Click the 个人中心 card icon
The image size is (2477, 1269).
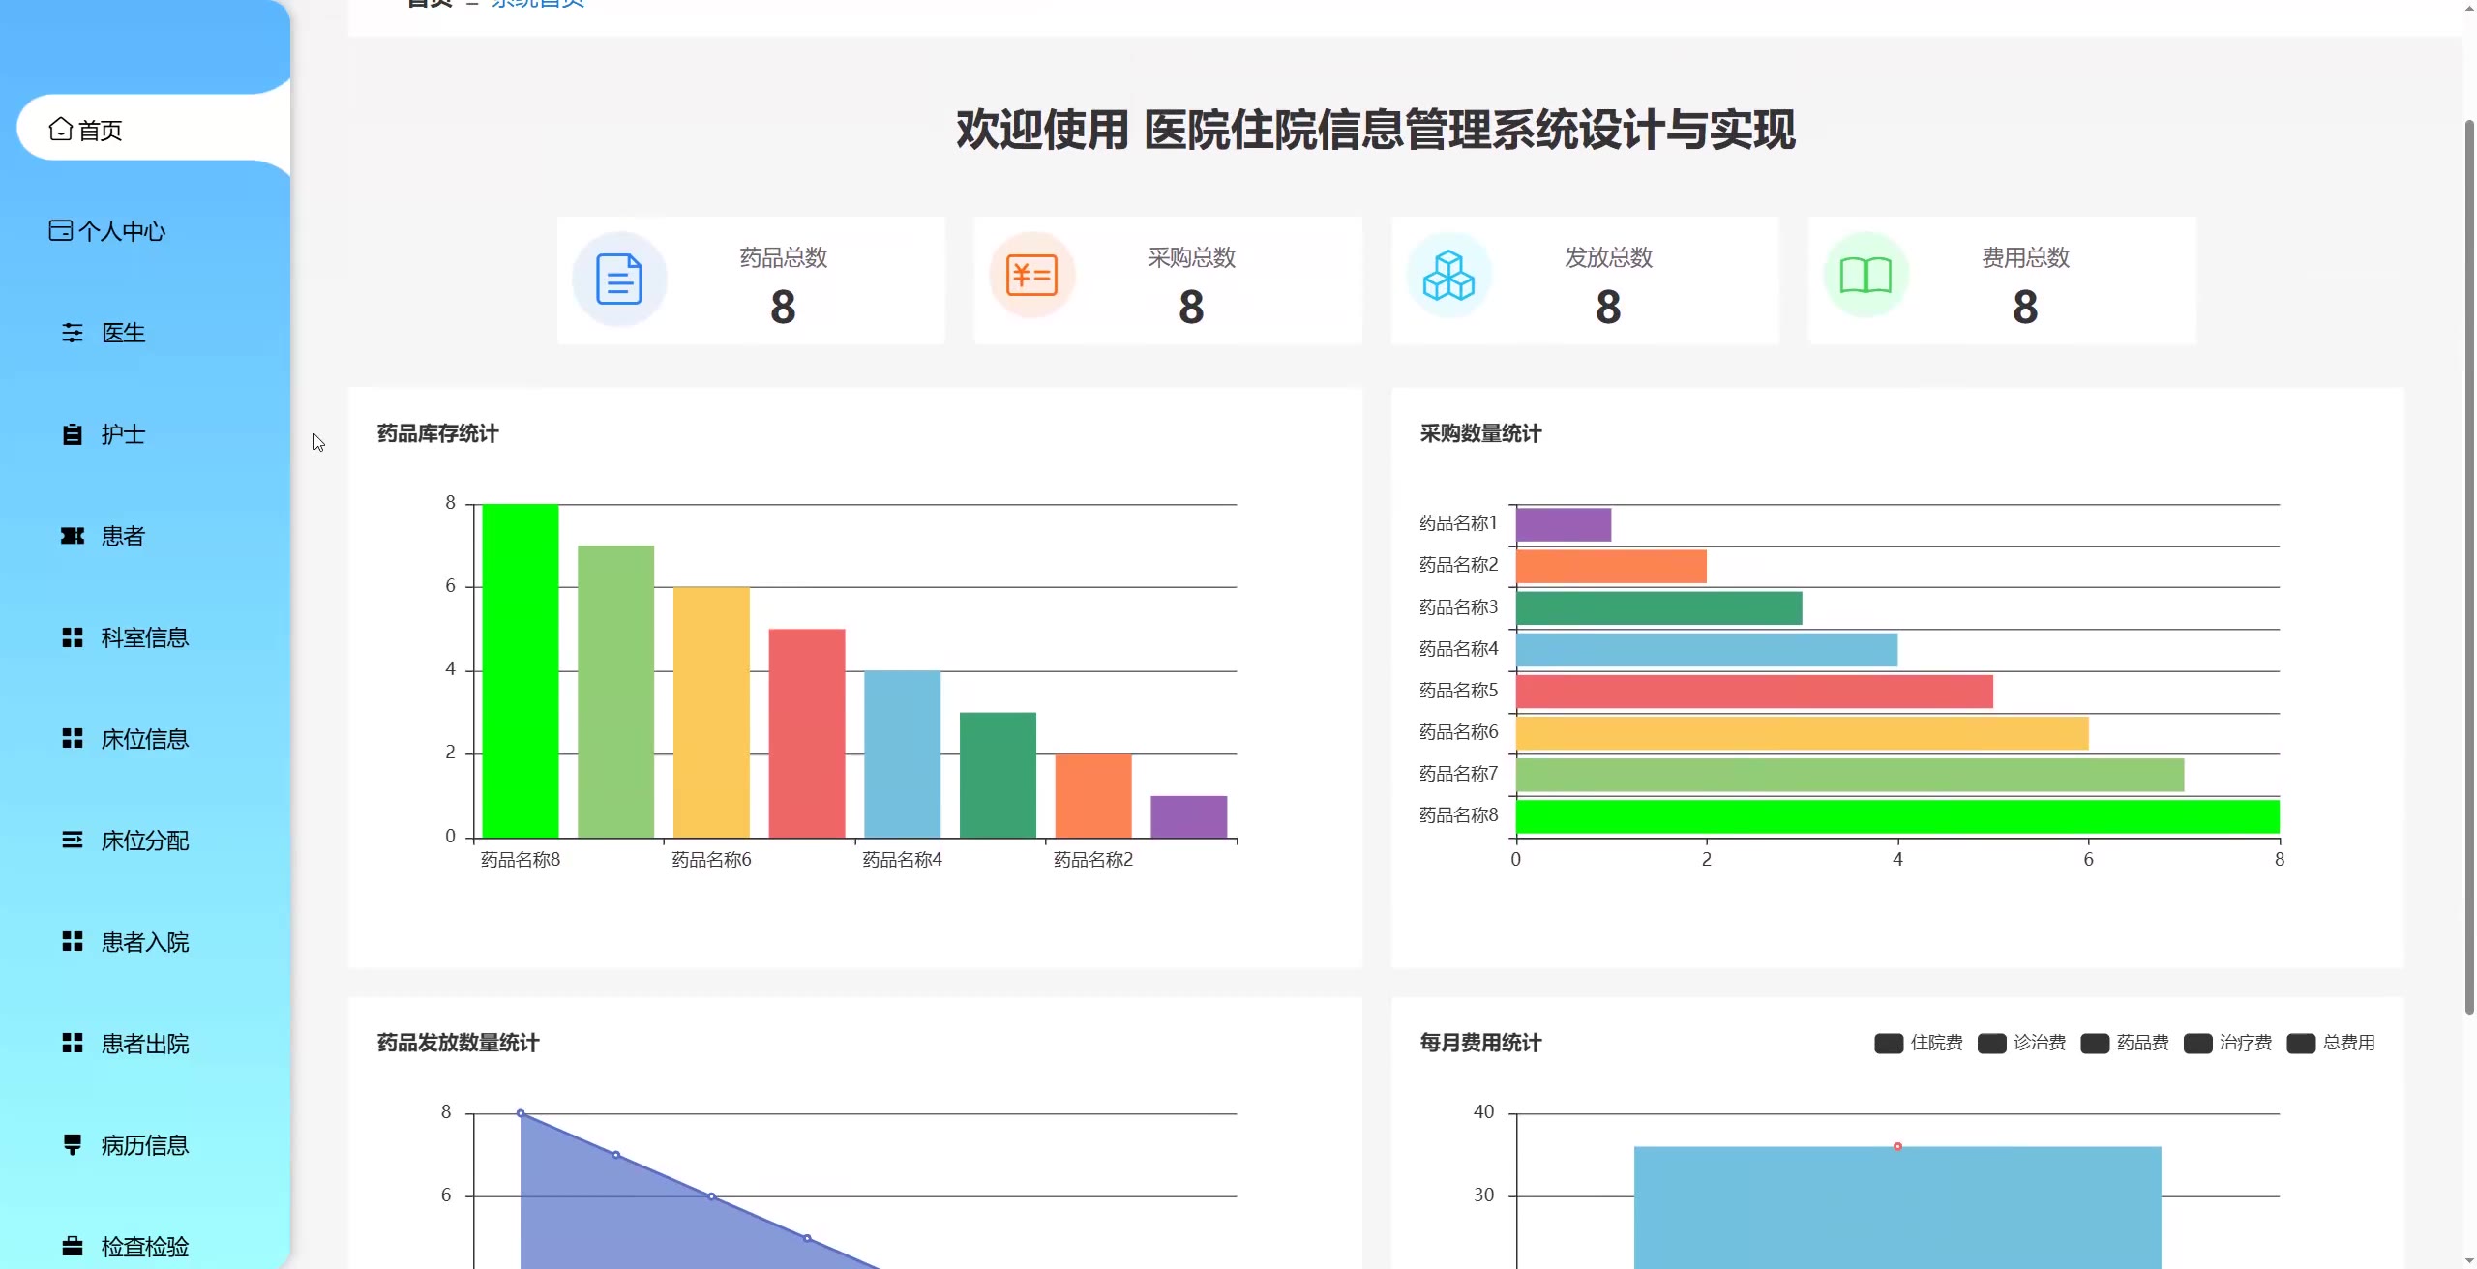tap(60, 230)
